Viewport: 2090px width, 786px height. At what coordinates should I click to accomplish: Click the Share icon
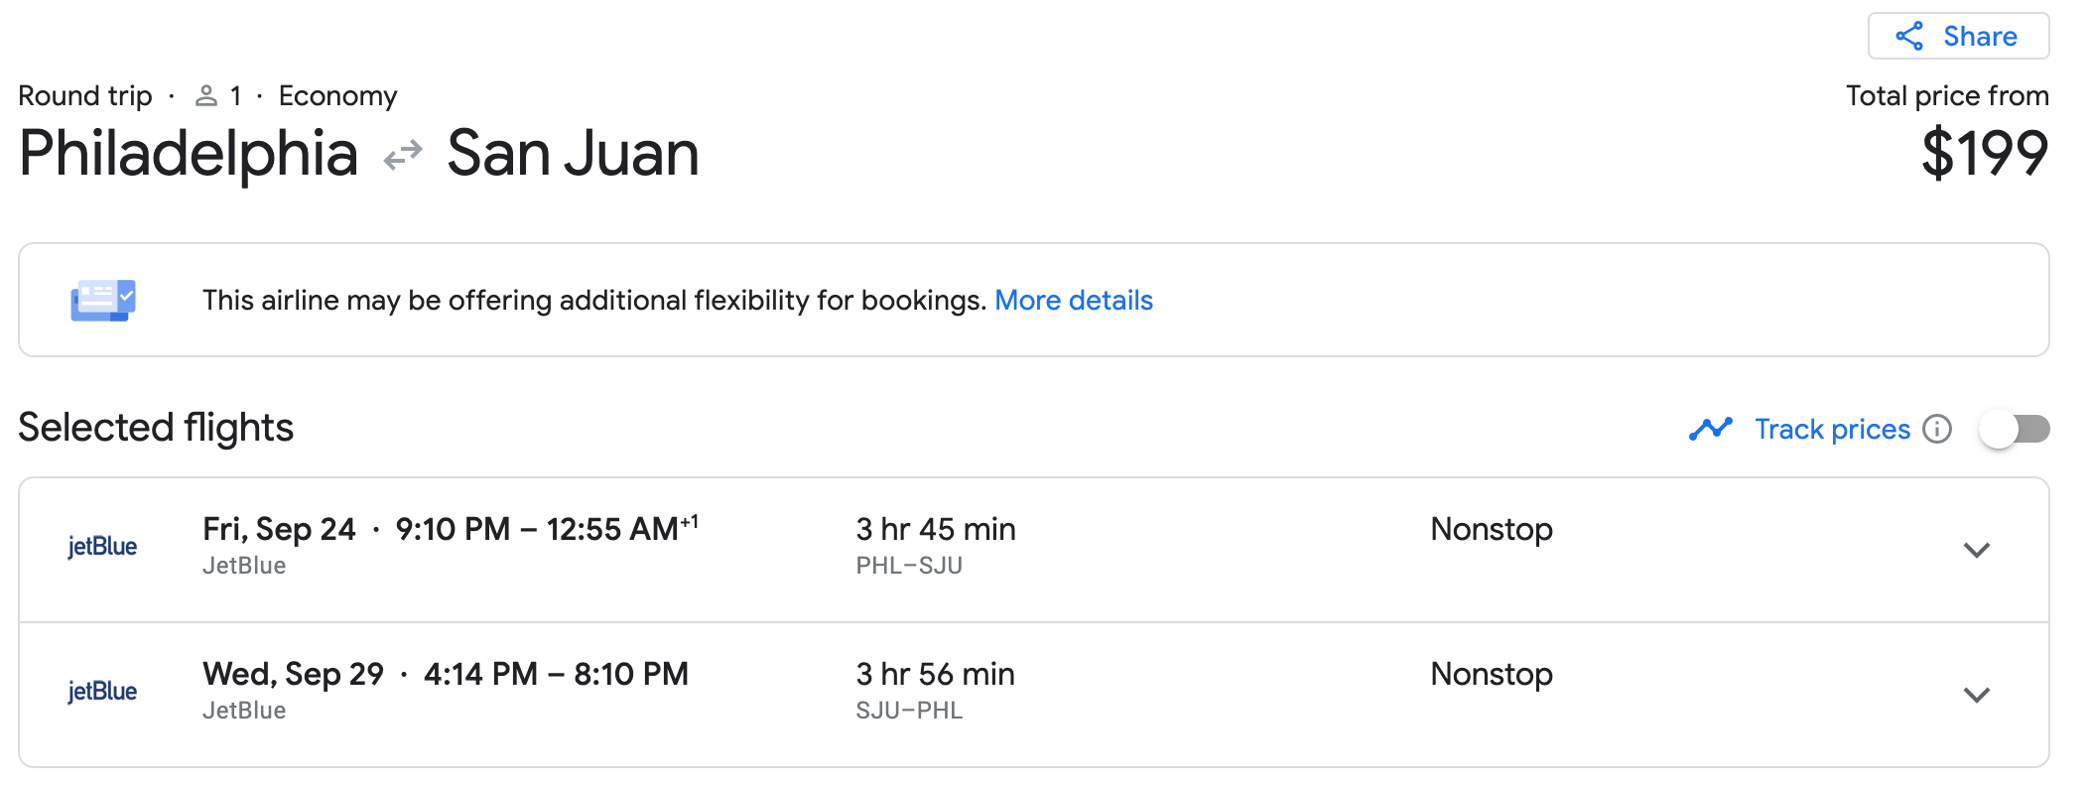1909,37
